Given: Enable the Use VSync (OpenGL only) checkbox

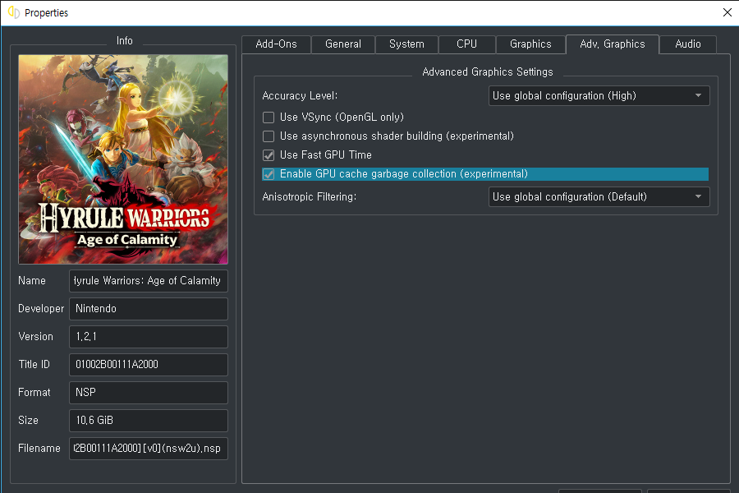Looking at the screenshot, I should (269, 117).
